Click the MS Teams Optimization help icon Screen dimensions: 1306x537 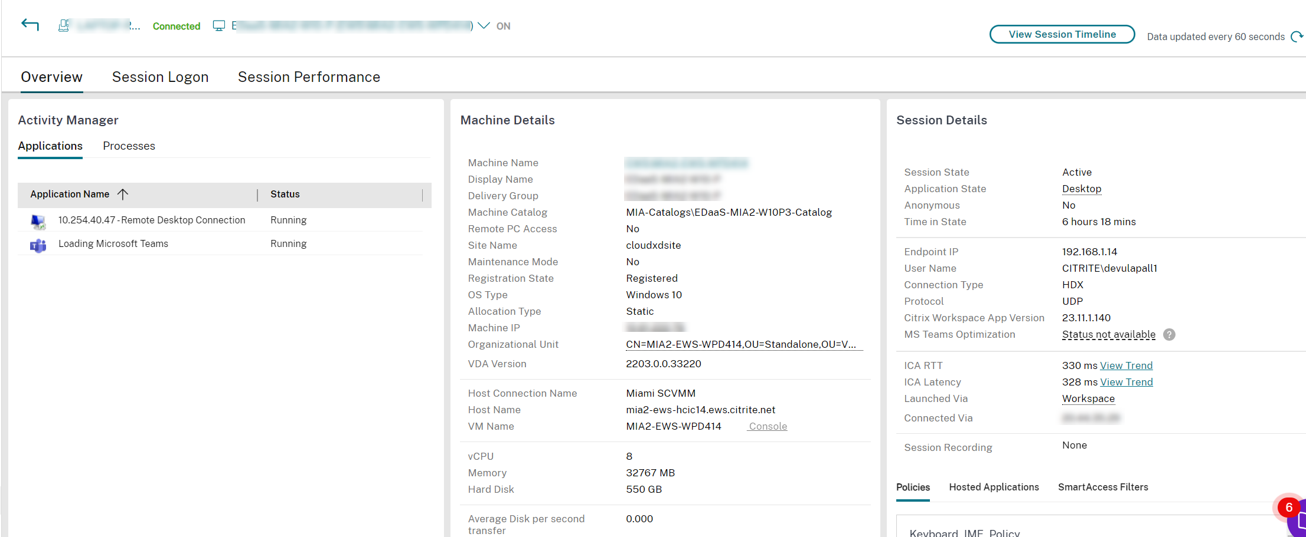[1168, 335]
